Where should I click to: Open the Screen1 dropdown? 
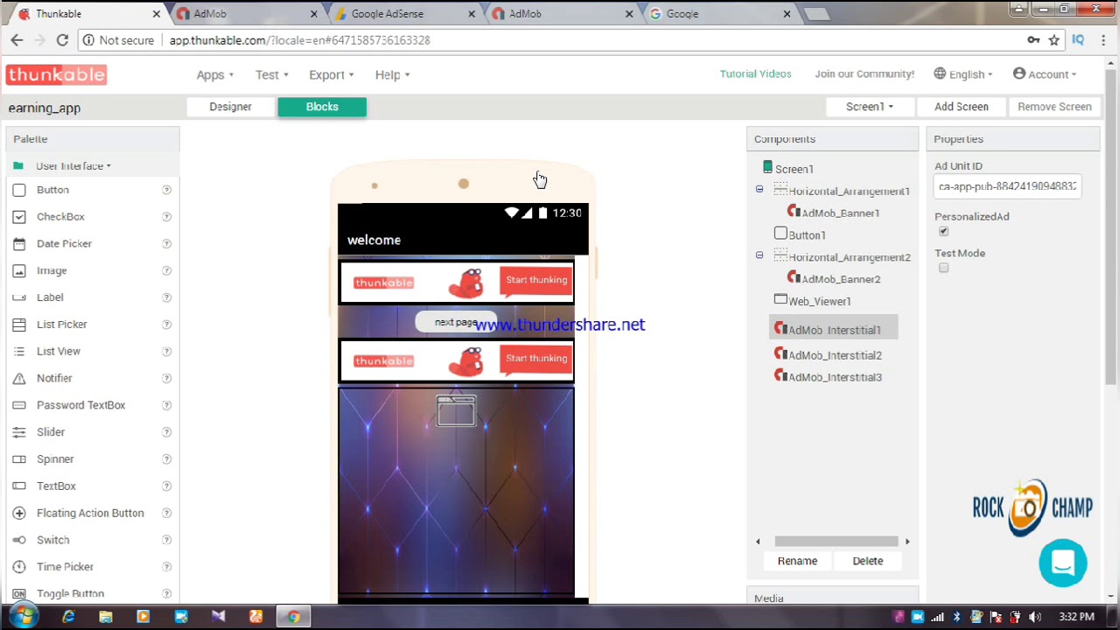coord(869,107)
